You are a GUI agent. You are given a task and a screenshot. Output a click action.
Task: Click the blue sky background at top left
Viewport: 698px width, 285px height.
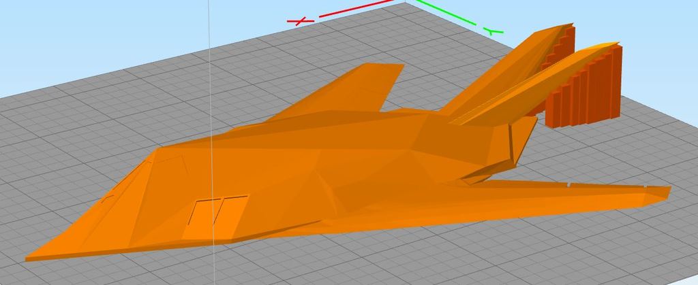coord(68,27)
